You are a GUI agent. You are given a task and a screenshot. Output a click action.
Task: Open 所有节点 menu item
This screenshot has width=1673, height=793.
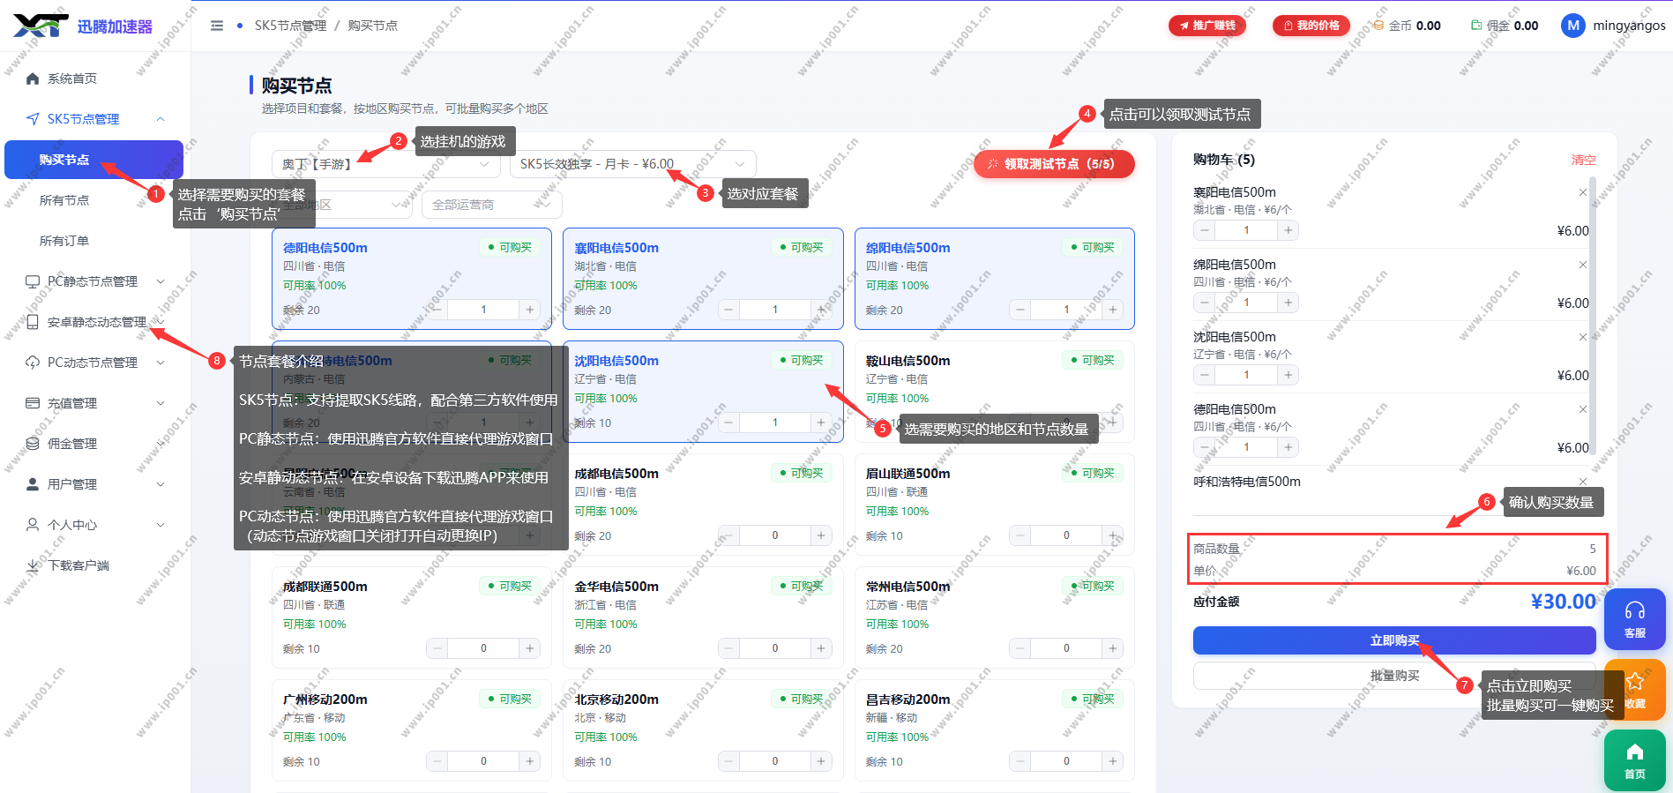click(64, 200)
